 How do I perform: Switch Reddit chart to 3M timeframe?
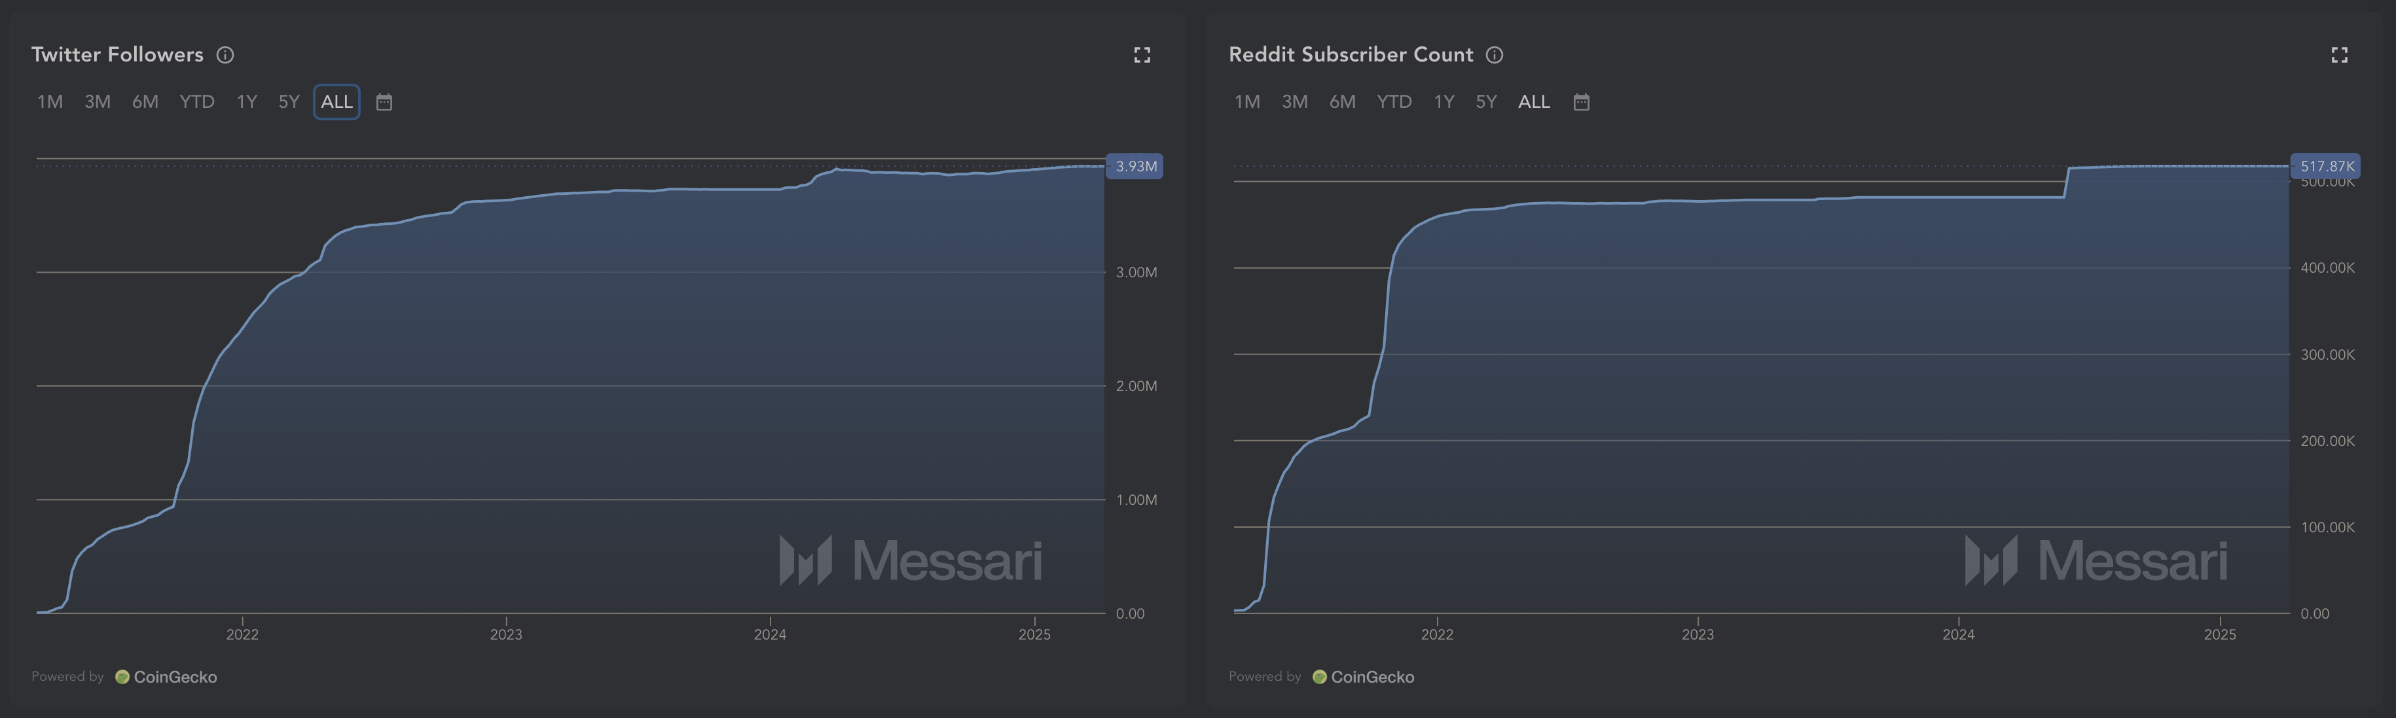point(1295,102)
